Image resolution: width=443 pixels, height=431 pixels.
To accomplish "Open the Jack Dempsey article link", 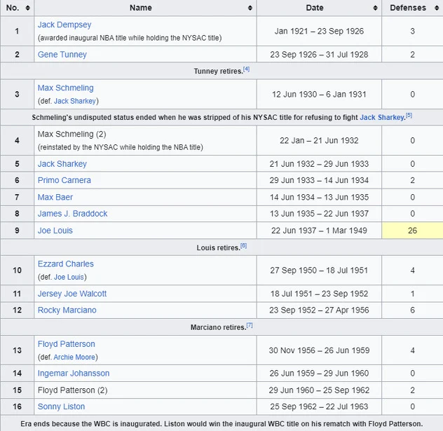I will pyautogui.click(x=64, y=25).
